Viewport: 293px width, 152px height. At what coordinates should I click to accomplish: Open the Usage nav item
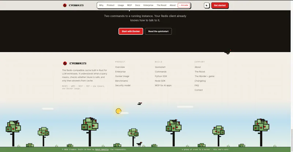coord(121,5)
